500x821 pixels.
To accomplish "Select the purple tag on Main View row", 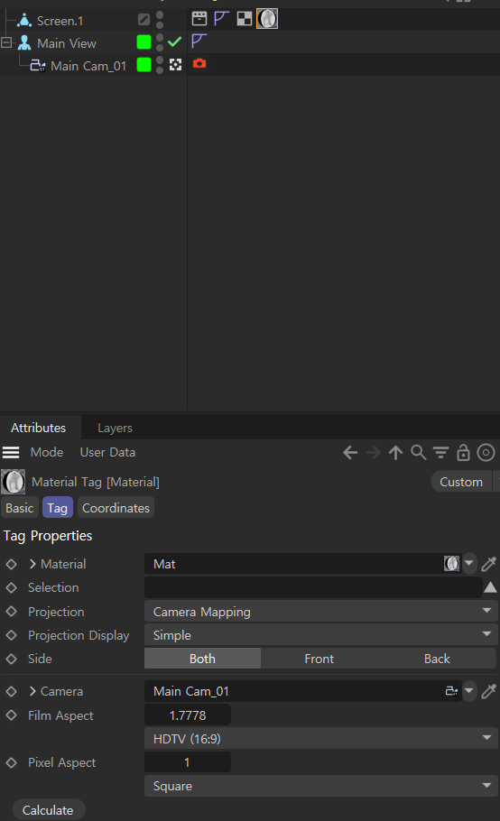I will (199, 42).
